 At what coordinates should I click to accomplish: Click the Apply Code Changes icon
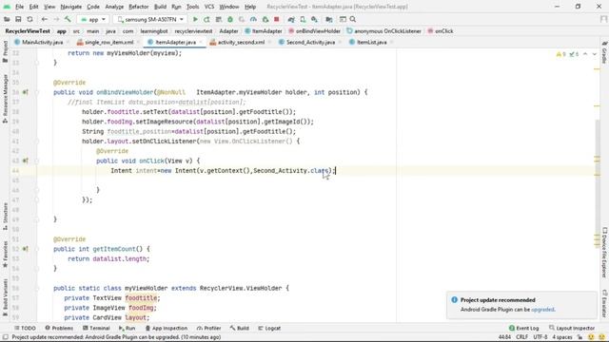pos(219,19)
